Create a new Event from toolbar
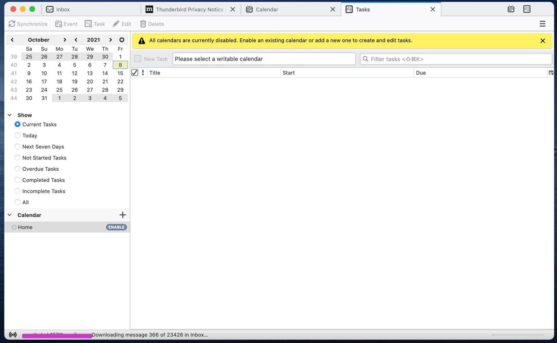This screenshot has height=343, width=557. [66, 24]
